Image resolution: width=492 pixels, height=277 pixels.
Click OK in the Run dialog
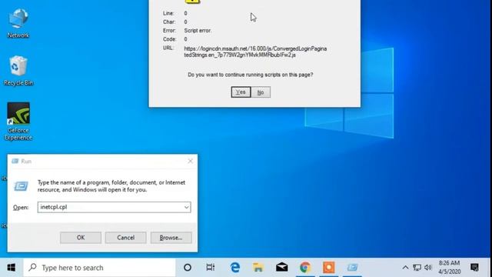tap(81, 238)
